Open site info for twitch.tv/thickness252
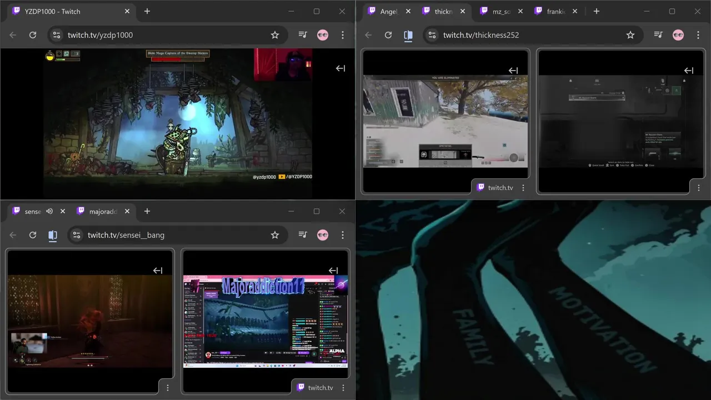The width and height of the screenshot is (711, 400). pyautogui.click(x=432, y=35)
